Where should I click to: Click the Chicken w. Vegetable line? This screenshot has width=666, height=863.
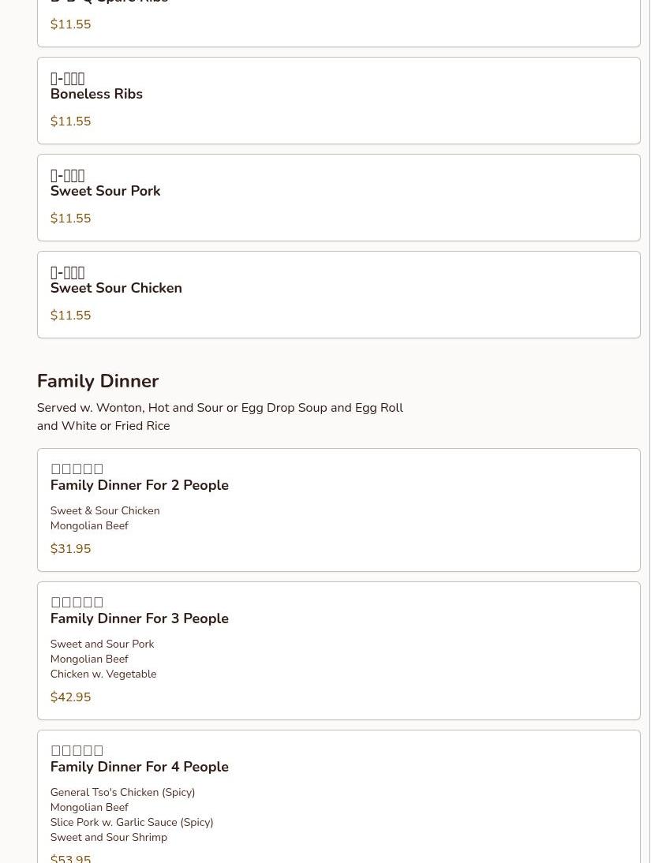(x=103, y=674)
